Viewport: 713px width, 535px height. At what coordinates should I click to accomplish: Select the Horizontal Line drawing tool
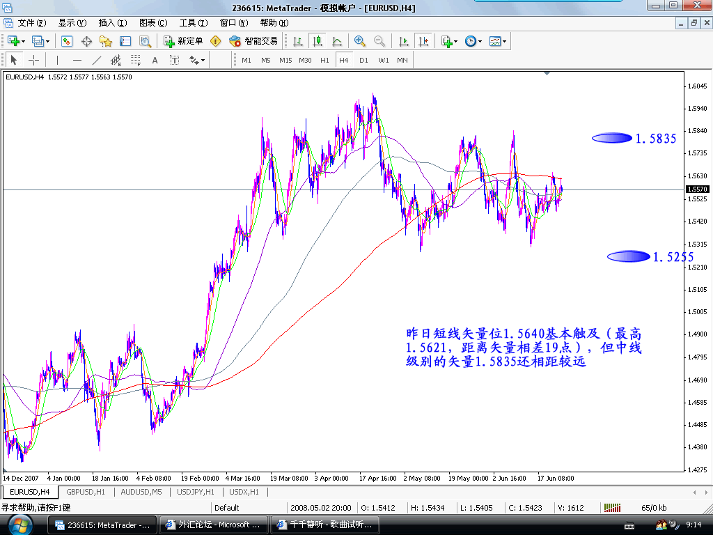point(77,60)
